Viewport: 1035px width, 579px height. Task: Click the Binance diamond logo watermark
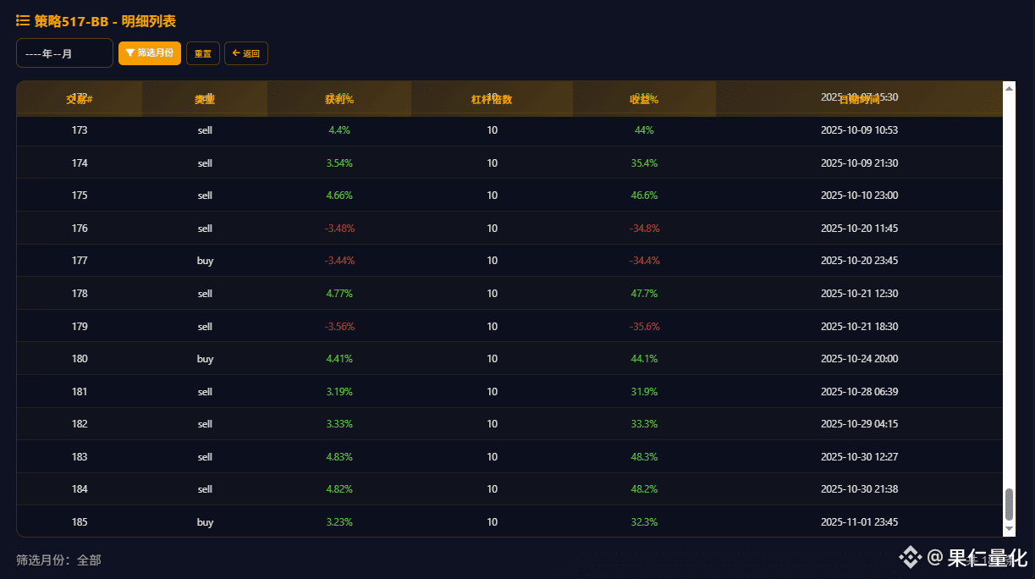click(910, 557)
